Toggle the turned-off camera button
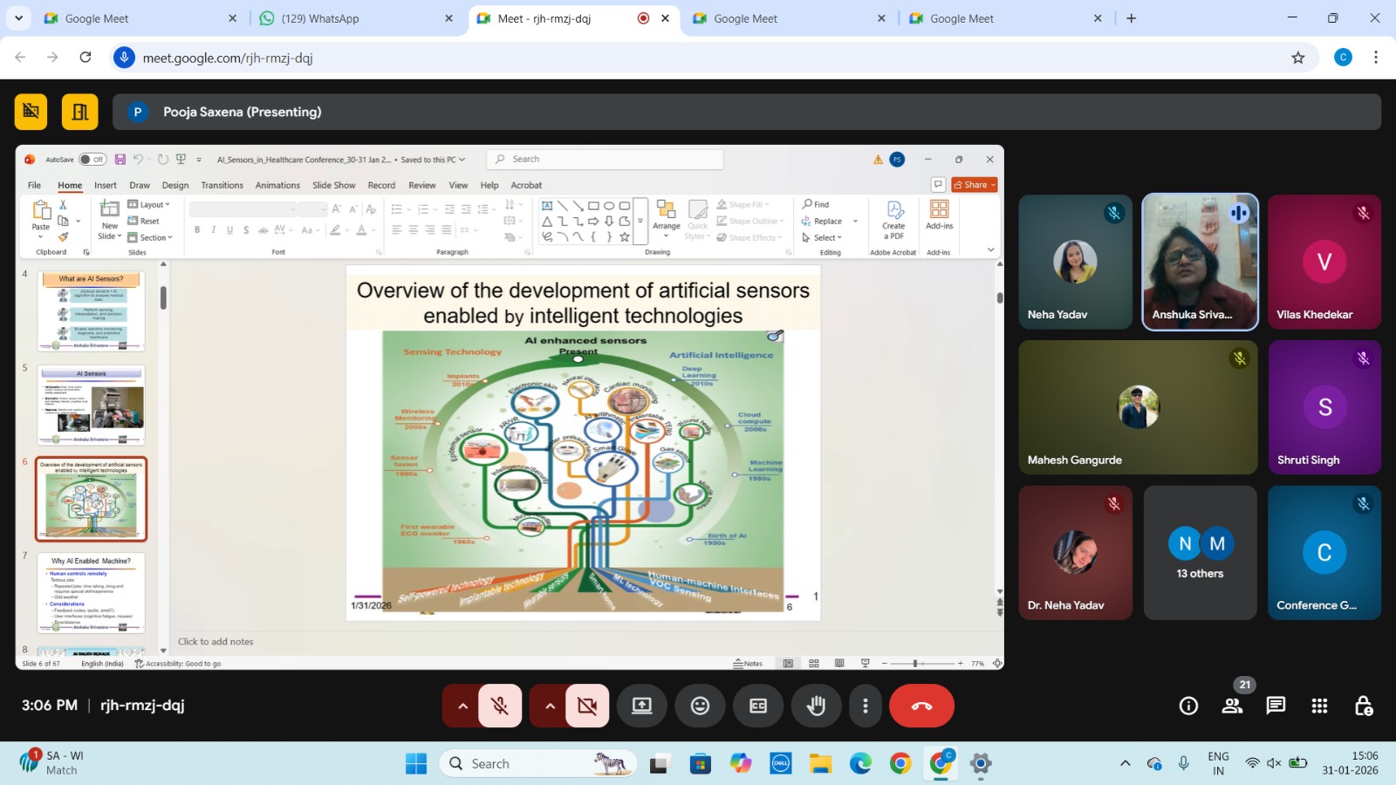Image resolution: width=1396 pixels, height=785 pixels. [587, 706]
